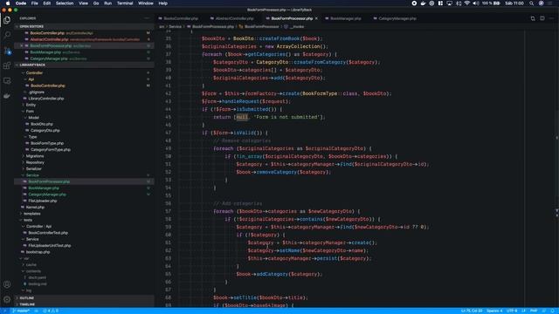Open Source Control view in activity bar
Image resolution: width=559 pixels, height=314 pixels.
point(7,51)
